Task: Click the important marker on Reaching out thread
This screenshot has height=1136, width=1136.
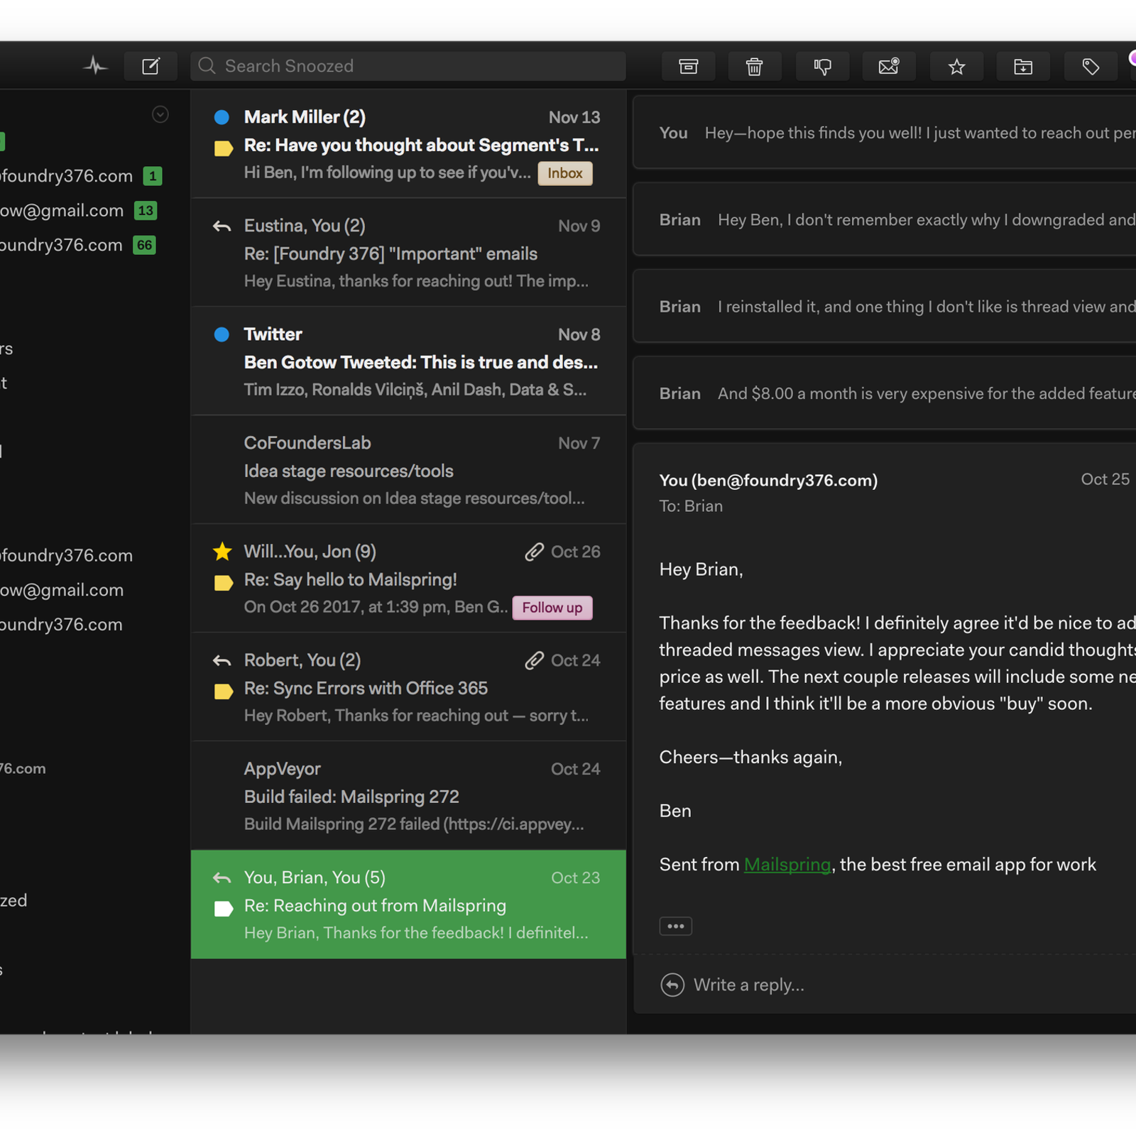Action: [x=224, y=909]
